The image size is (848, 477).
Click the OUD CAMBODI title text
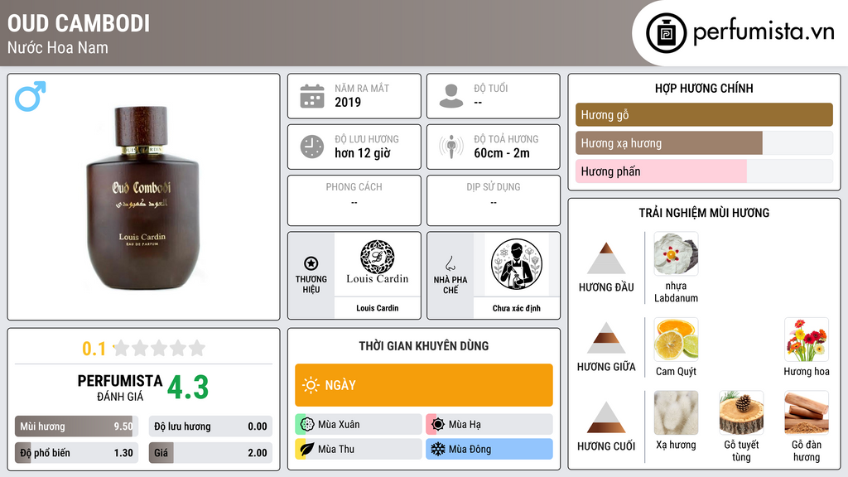pyautogui.click(x=79, y=24)
